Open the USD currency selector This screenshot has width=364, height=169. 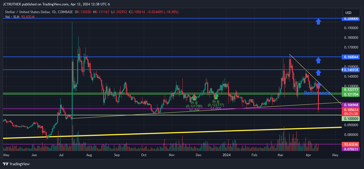[351, 13]
